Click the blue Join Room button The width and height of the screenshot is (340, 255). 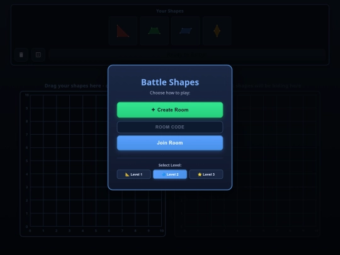170,143
